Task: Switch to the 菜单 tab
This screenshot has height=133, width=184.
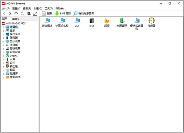Action: point(5,18)
